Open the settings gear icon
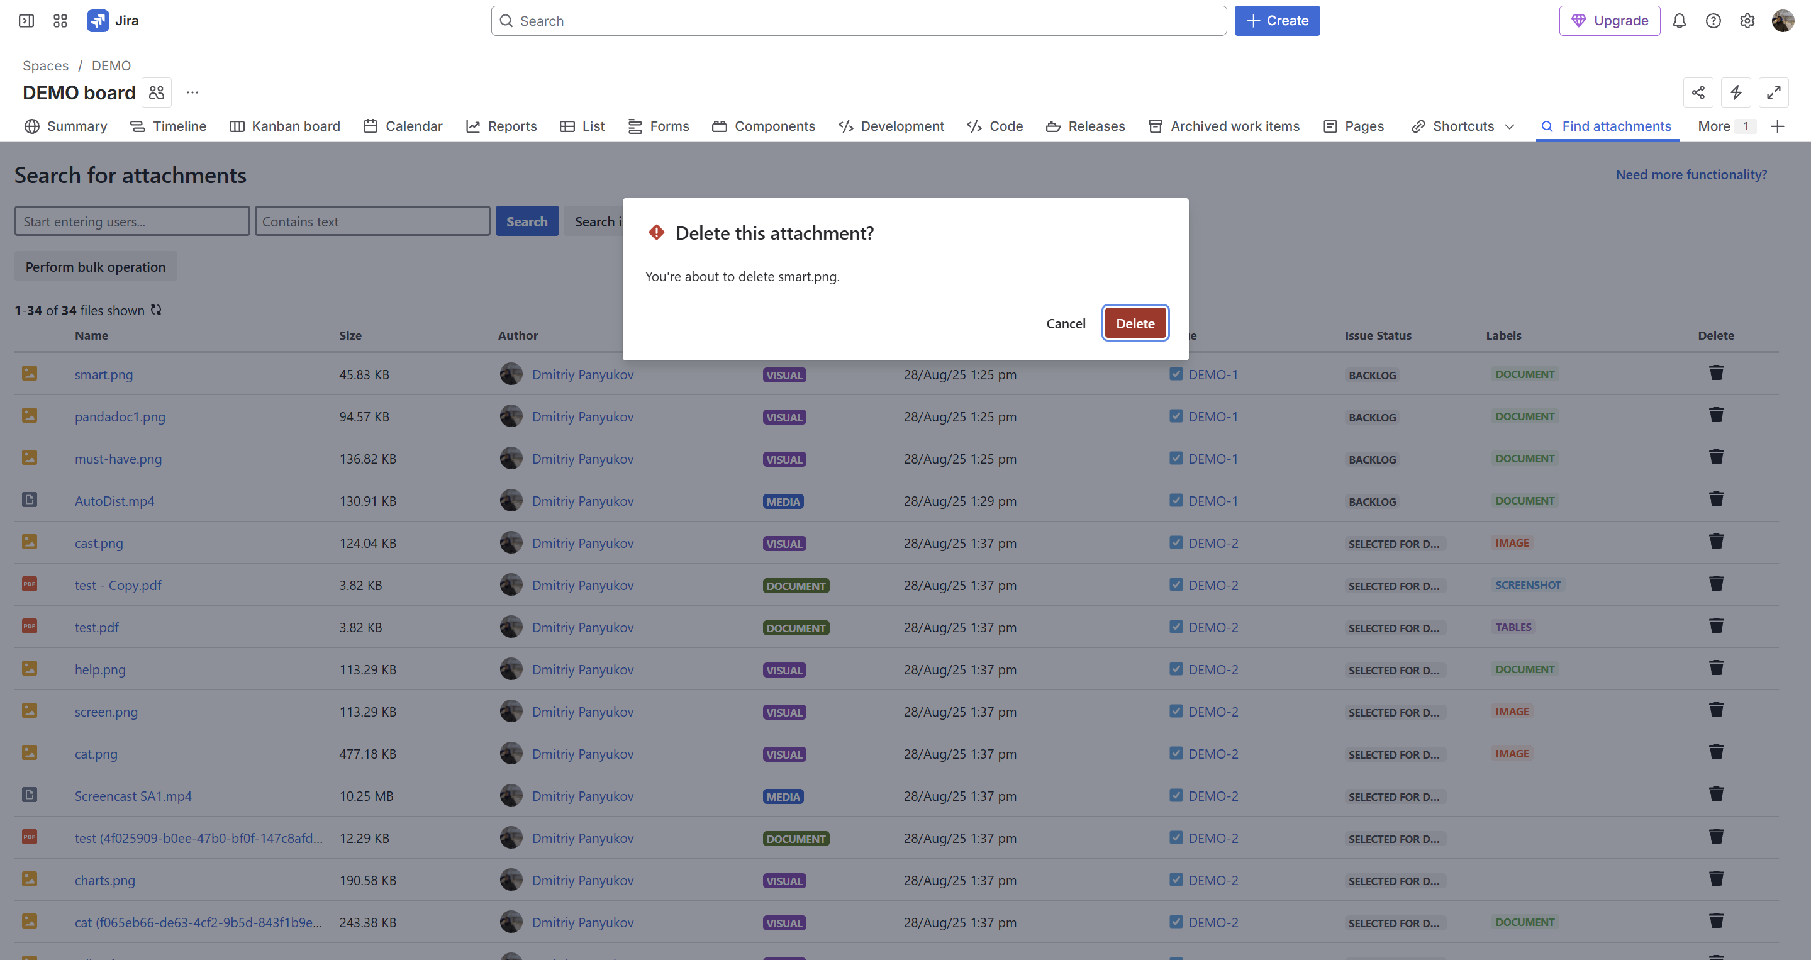This screenshot has height=960, width=1811. [1747, 21]
